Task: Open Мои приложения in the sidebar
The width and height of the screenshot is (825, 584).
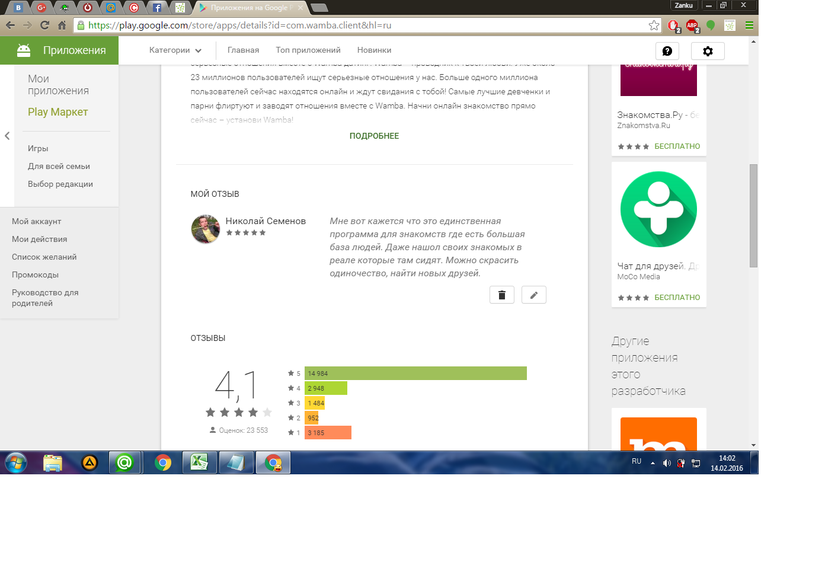Action: tap(58, 85)
